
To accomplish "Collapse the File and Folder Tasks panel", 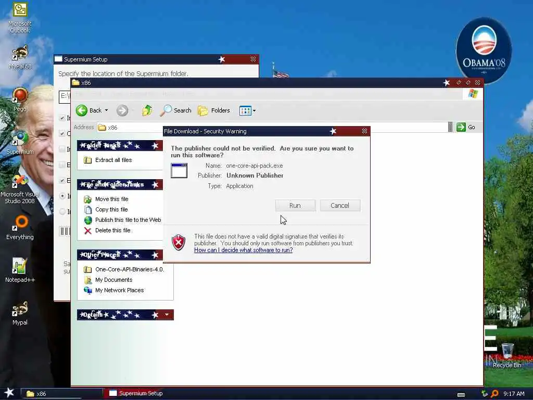I will pyautogui.click(x=155, y=185).
